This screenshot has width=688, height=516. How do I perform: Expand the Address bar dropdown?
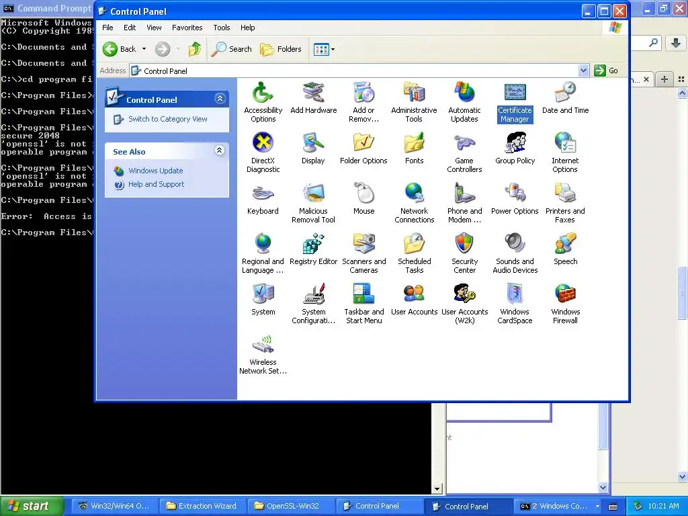click(x=583, y=71)
